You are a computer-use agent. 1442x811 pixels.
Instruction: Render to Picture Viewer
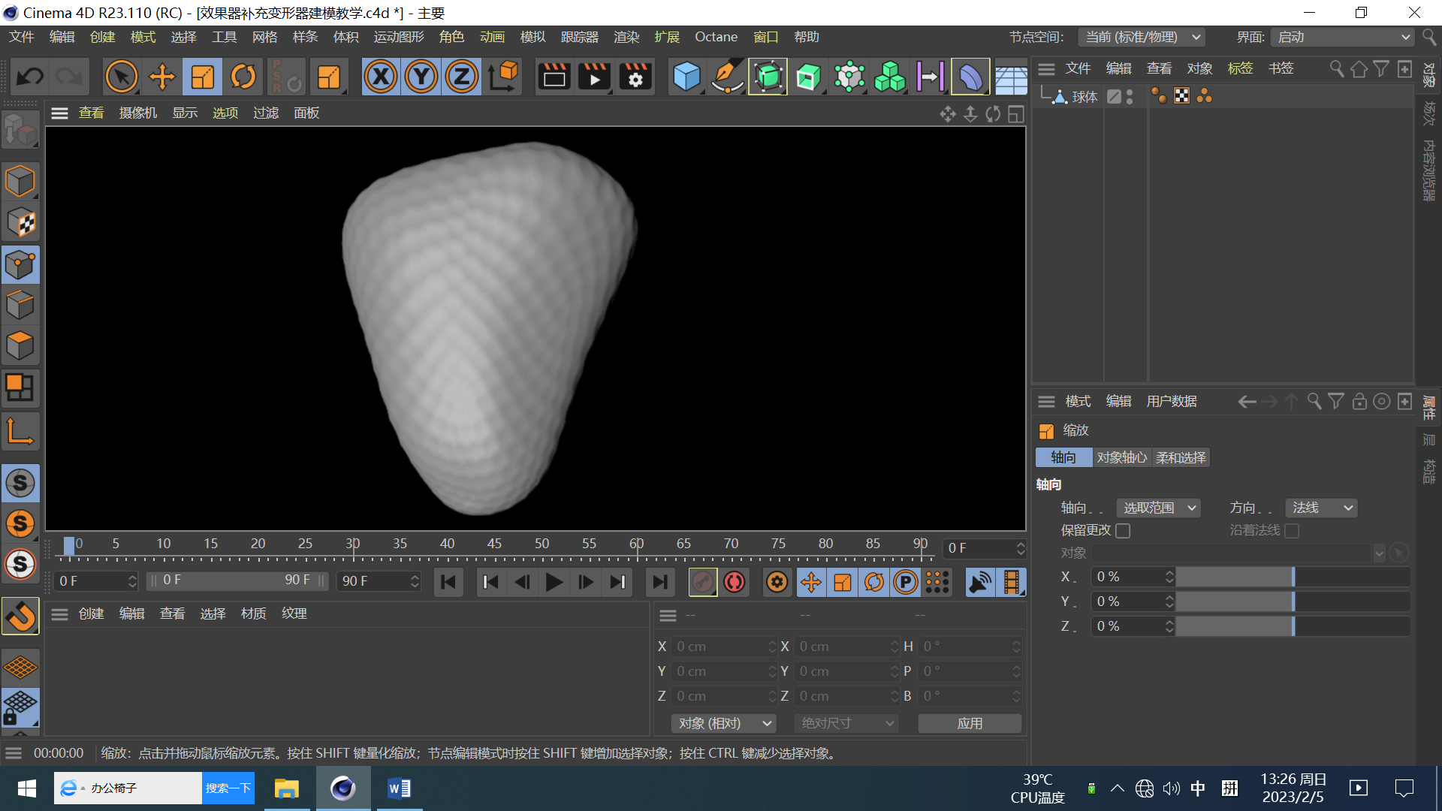pos(595,77)
